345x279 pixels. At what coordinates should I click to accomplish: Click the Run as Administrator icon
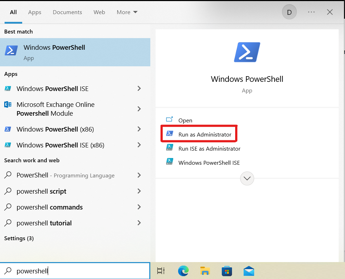(169, 133)
